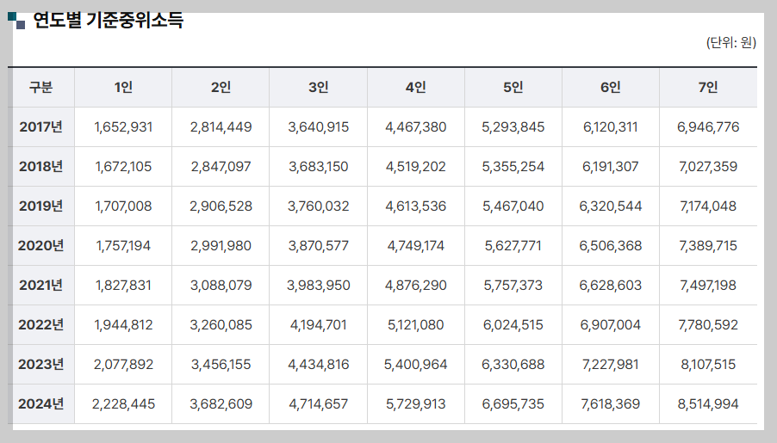Screen dimensions: 777x443
Task: Click the 2017년 row label
Action: pyautogui.click(x=40, y=126)
